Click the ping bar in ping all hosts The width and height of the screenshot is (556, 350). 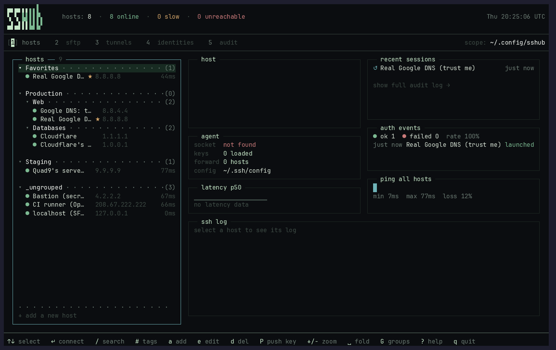(375, 188)
